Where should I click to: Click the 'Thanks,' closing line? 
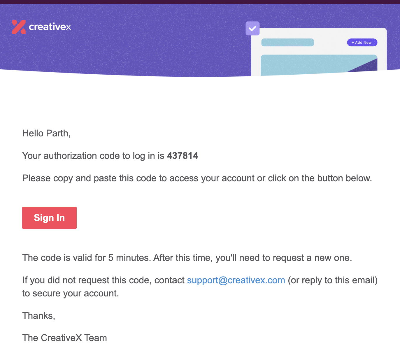39,316
